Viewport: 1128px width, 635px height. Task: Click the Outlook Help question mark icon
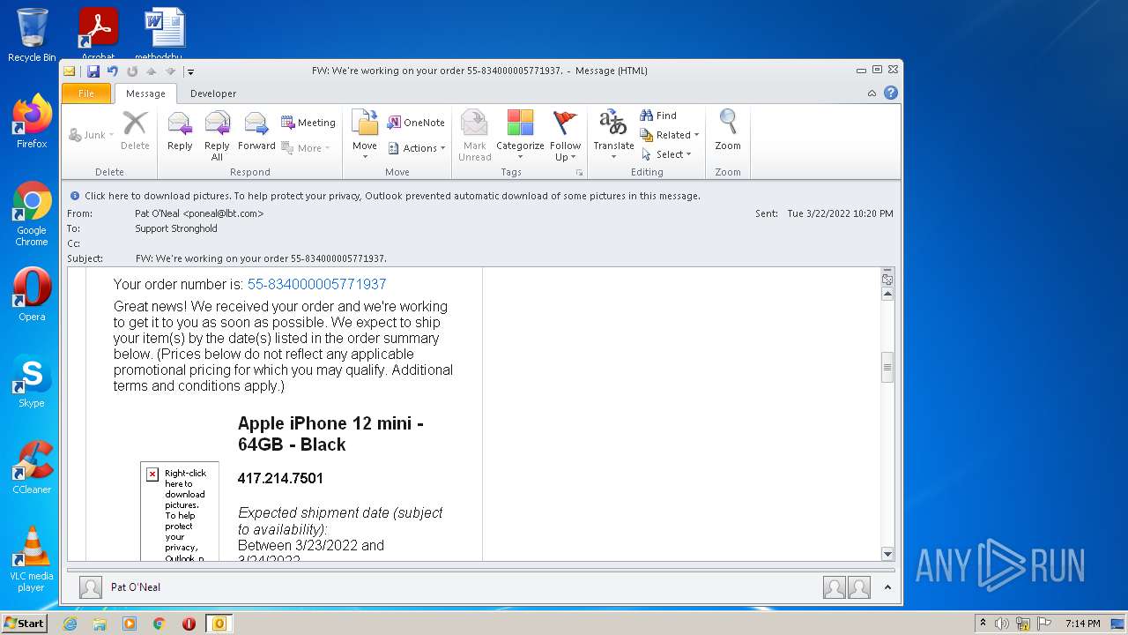click(x=891, y=93)
